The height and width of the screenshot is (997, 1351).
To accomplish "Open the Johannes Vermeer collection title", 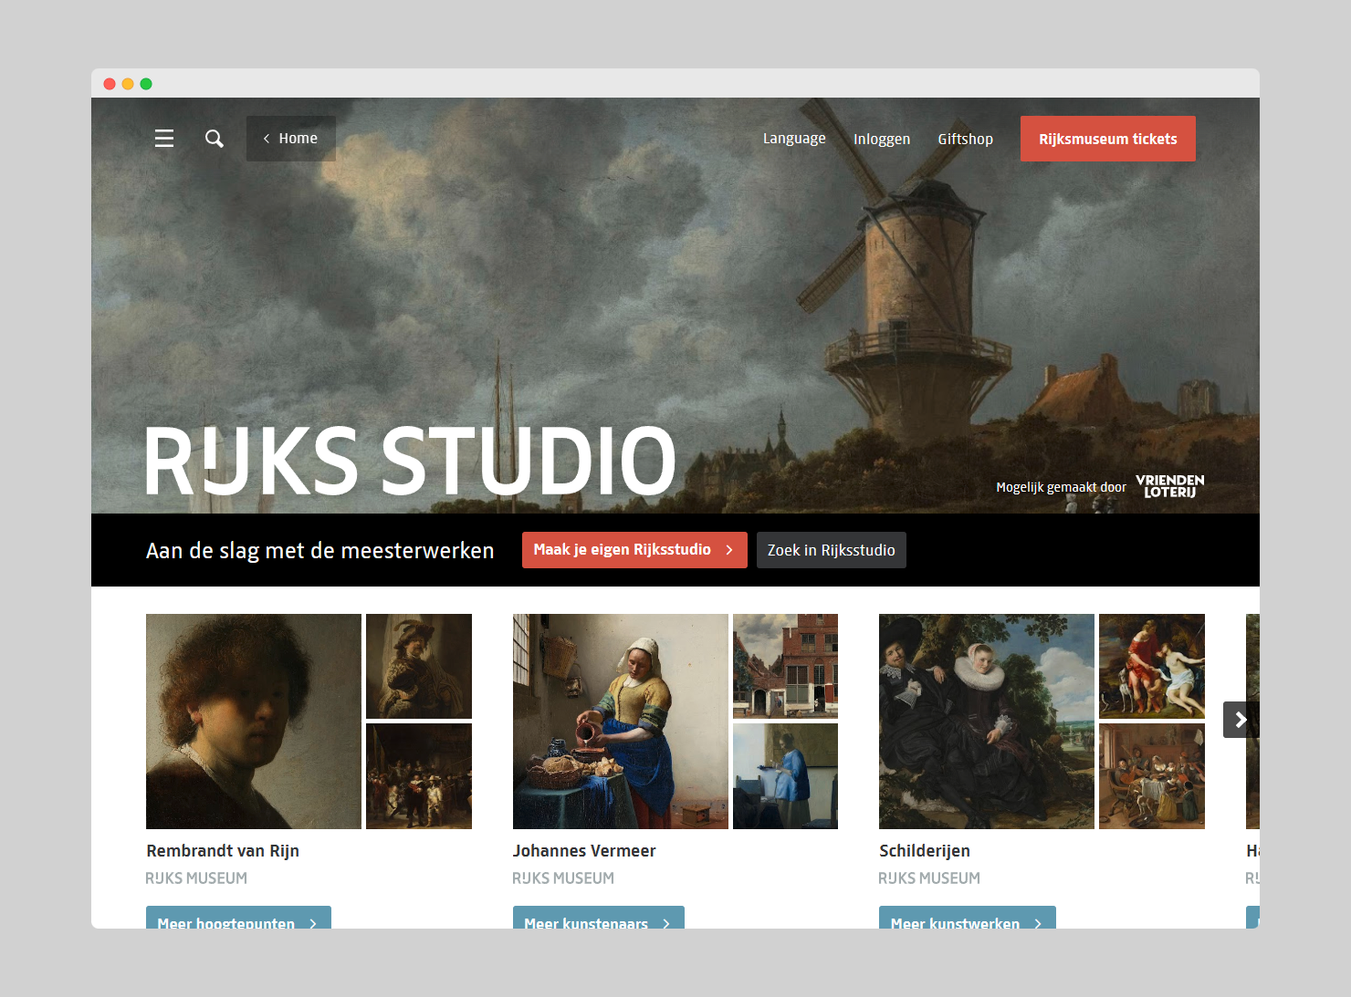I will click(584, 851).
